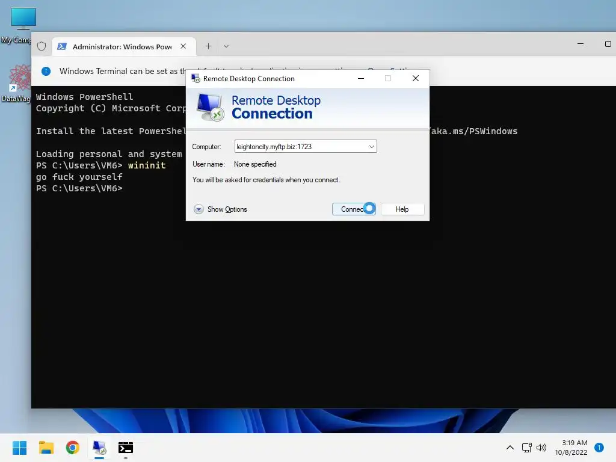Image resolution: width=616 pixels, height=462 pixels.
Task: Expand Show Options in Remote Desktop Connection
Action: click(220, 209)
